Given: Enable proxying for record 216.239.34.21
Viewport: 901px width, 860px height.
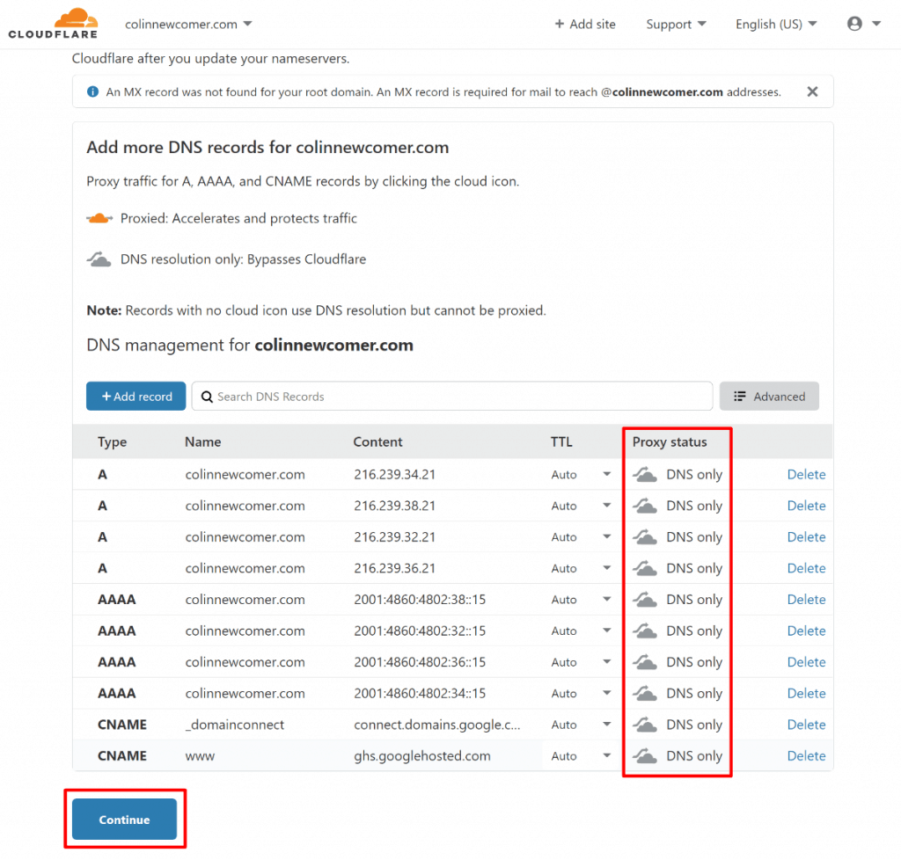Looking at the screenshot, I should pyautogui.click(x=645, y=474).
